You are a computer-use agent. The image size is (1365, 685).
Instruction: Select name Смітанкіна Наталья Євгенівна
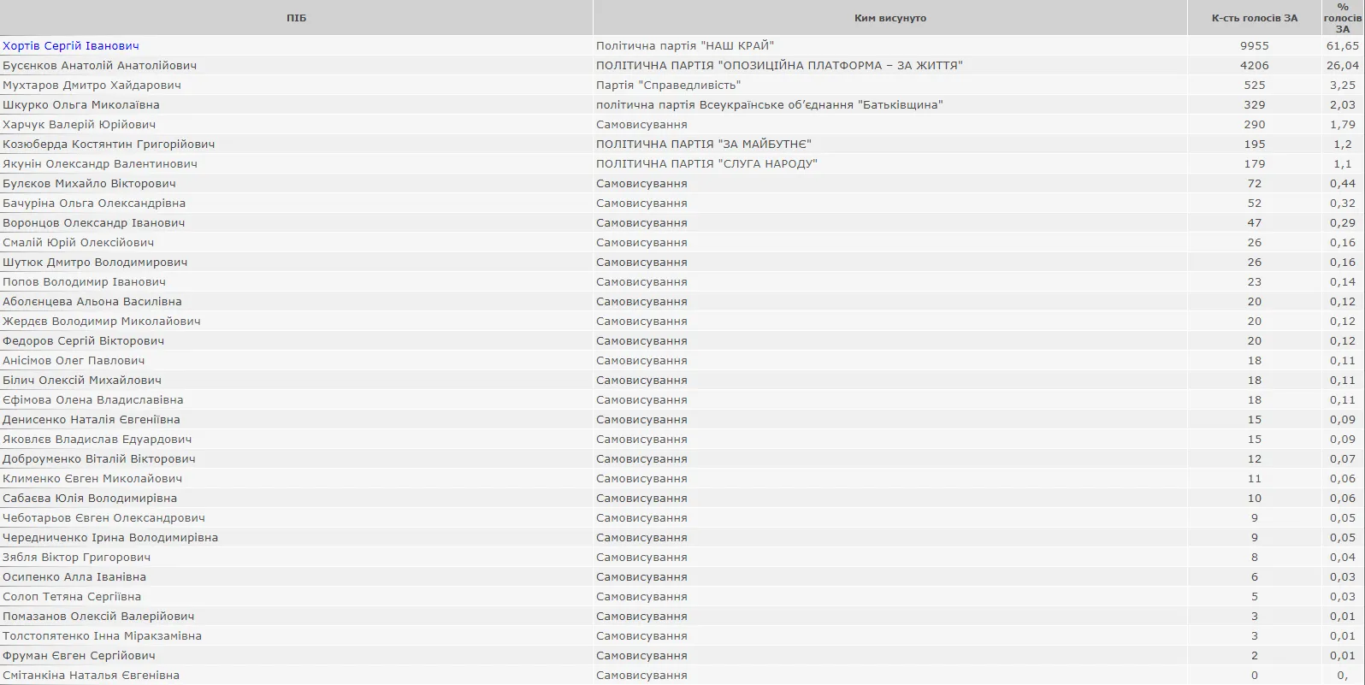[x=92, y=676]
